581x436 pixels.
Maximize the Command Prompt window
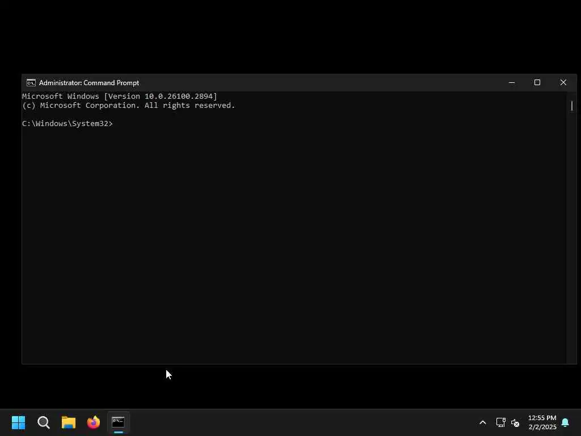pyautogui.click(x=537, y=83)
